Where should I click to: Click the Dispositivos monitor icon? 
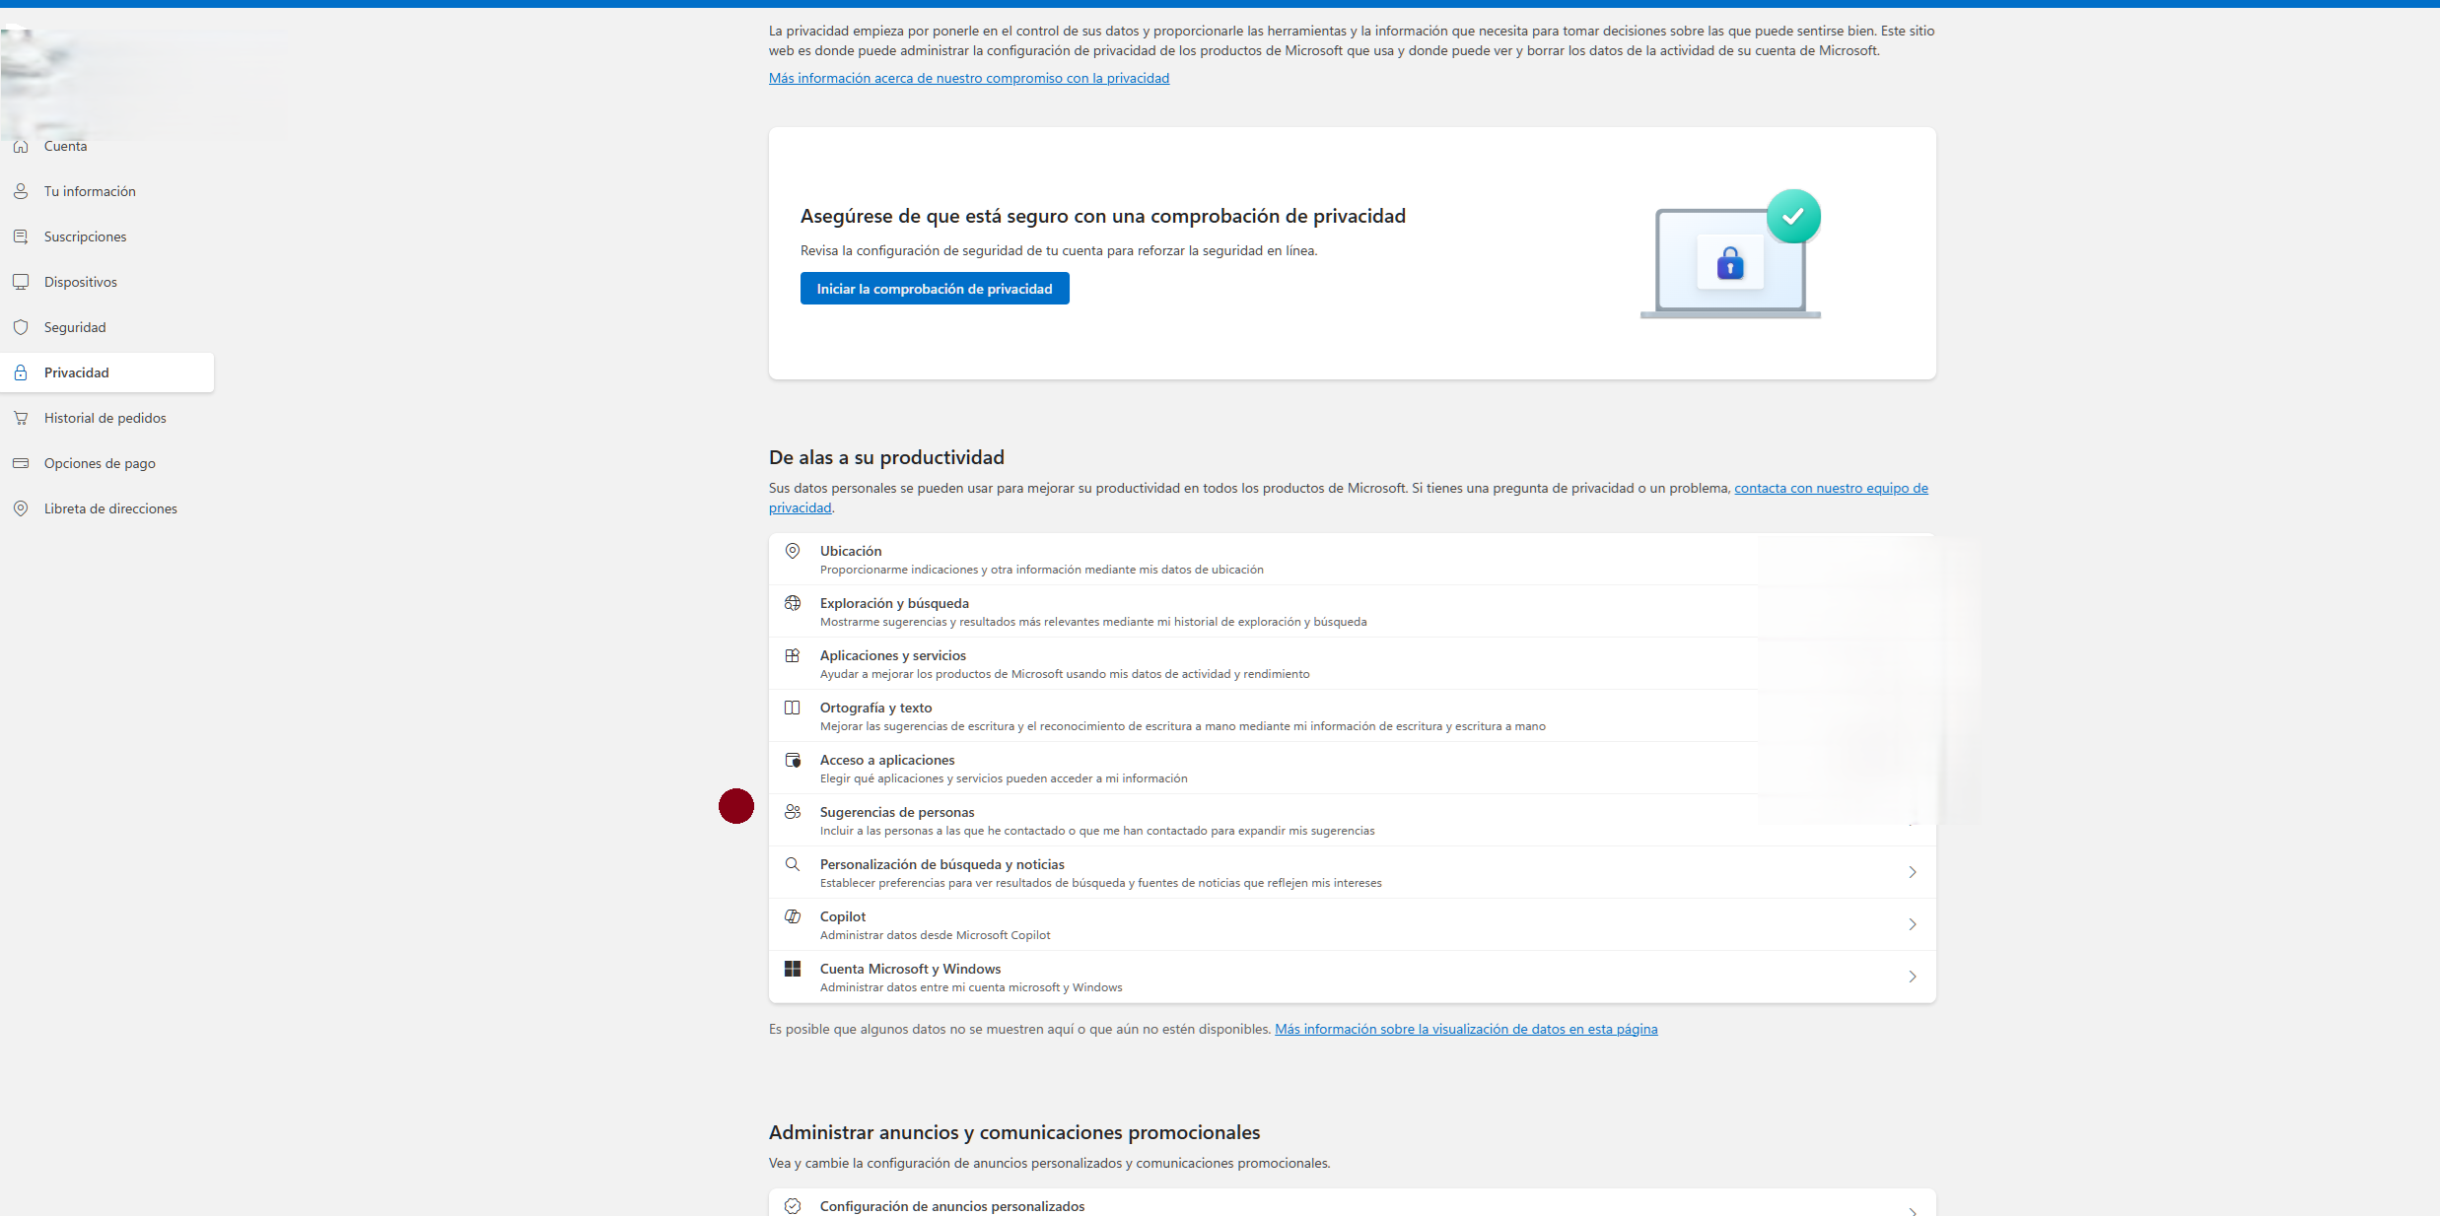click(x=21, y=282)
